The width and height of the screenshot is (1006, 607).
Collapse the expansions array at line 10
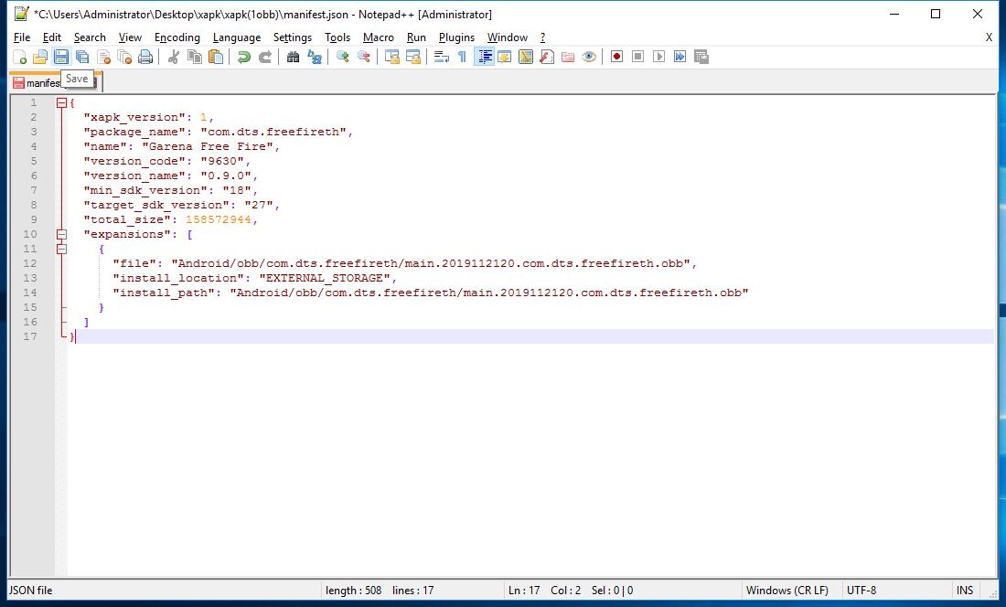(60, 234)
